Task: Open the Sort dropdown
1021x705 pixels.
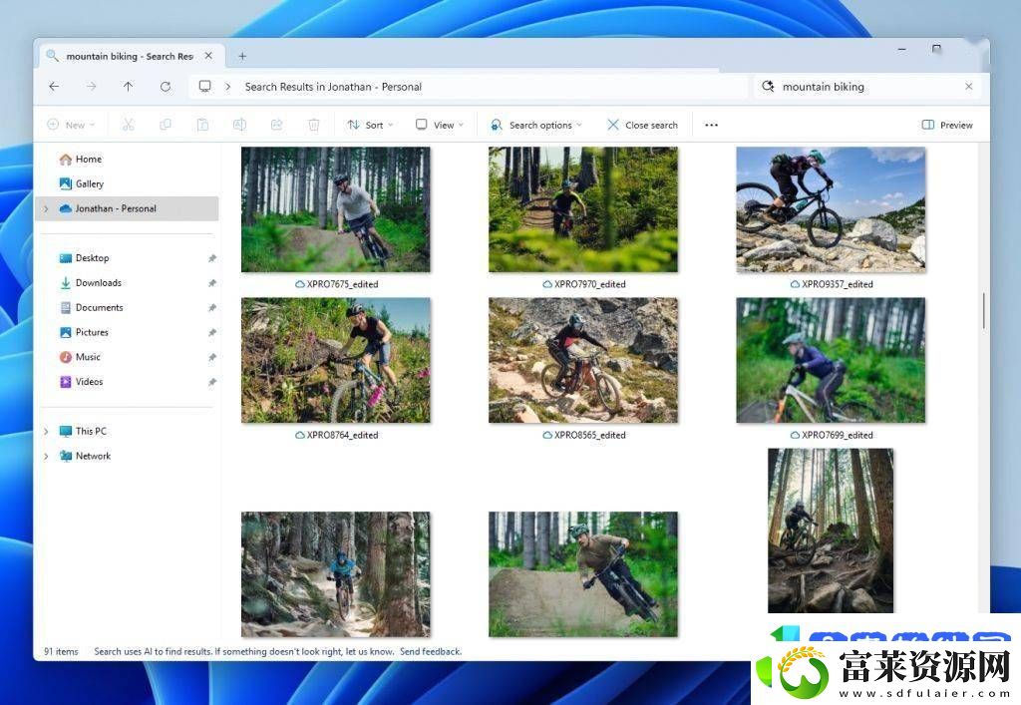Action: pyautogui.click(x=370, y=125)
